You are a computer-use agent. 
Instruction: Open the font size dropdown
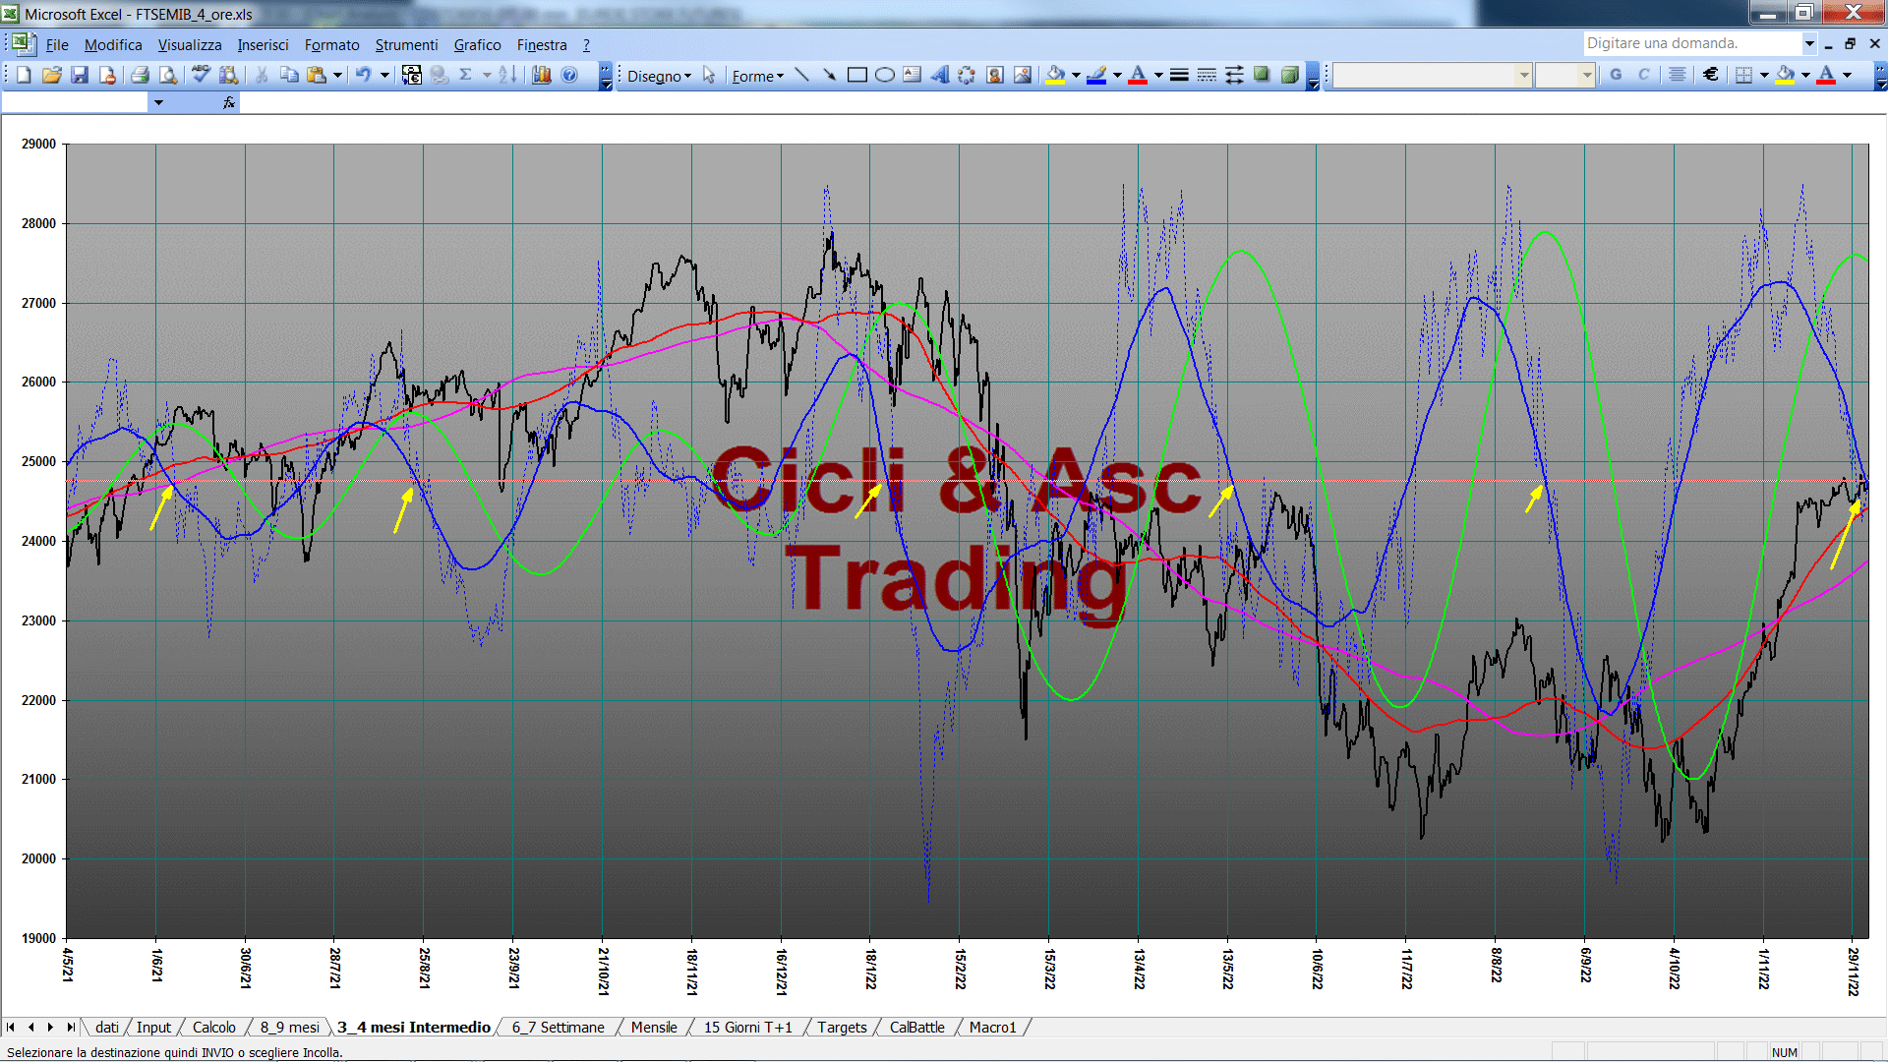[1586, 75]
